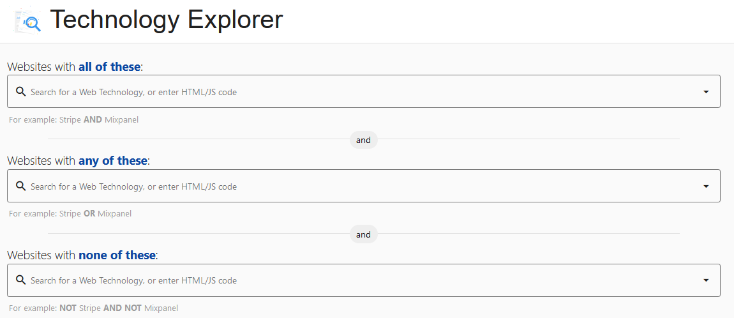Expand the 'any of these' dropdown arrow
The image size is (734, 318).
[x=707, y=186]
